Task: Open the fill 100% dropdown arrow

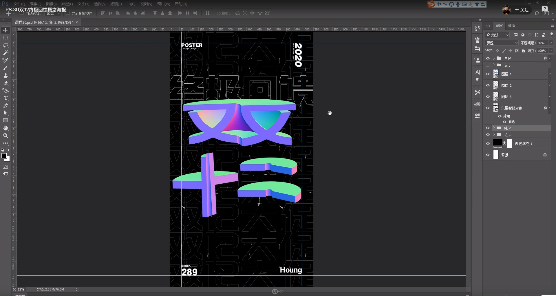Action: (550, 51)
